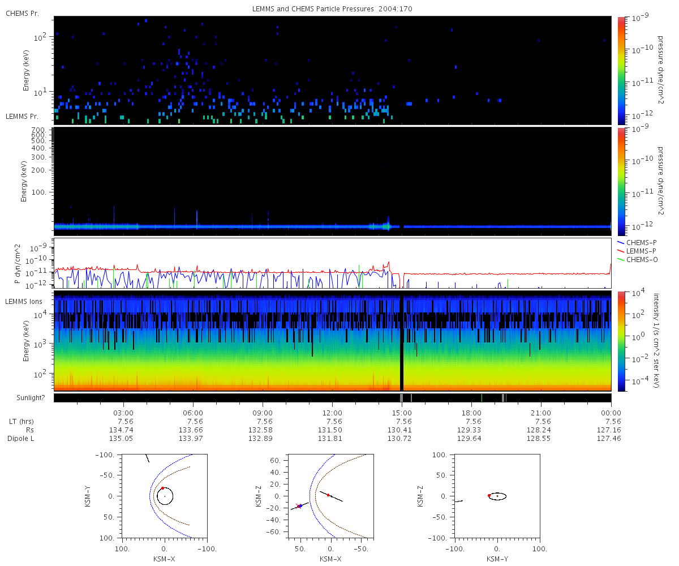The height and width of the screenshot is (566, 679).
Task: Click the LEMMS Ions panel label
Action: point(24,302)
